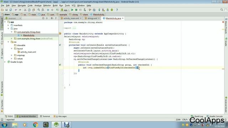Click the Back navigation arrow icon
Screen dimensions: 228x128
48,10
